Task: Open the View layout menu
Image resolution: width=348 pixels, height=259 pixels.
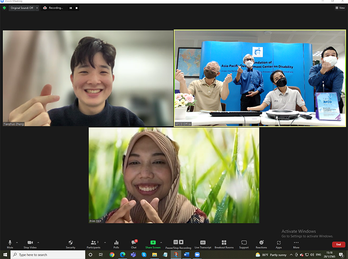Action: pyautogui.click(x=340, y=8)
